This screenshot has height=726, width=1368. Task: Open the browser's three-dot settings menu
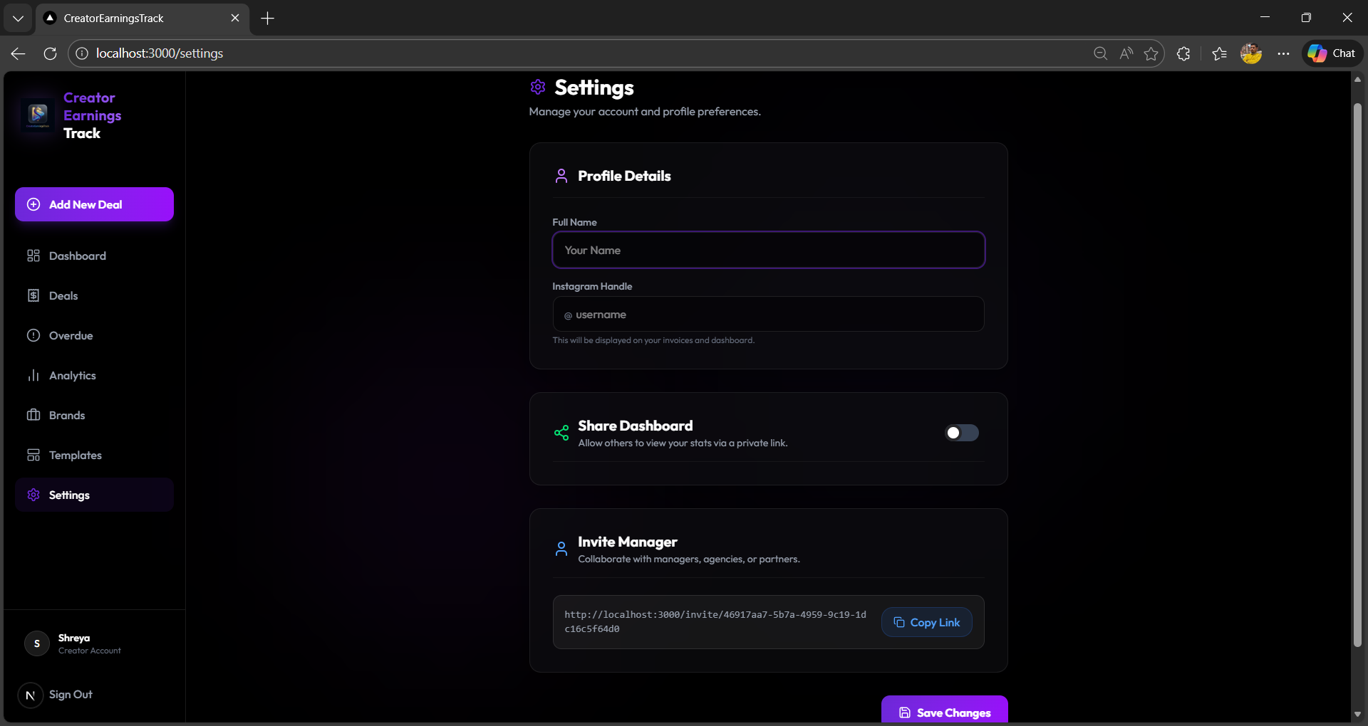(1282, 53)
